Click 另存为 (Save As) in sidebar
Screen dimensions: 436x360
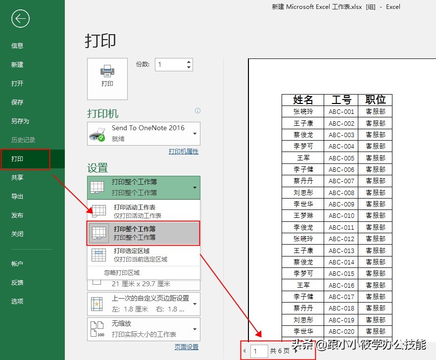[x=20, y=121]
